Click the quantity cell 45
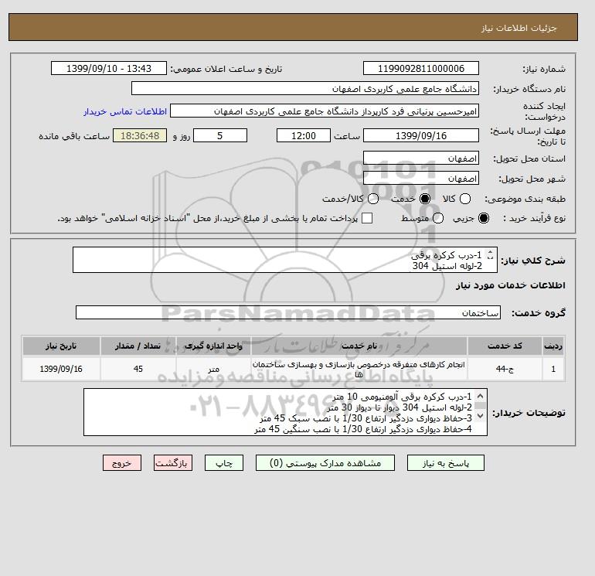595x576 pixels. point(138,369)
